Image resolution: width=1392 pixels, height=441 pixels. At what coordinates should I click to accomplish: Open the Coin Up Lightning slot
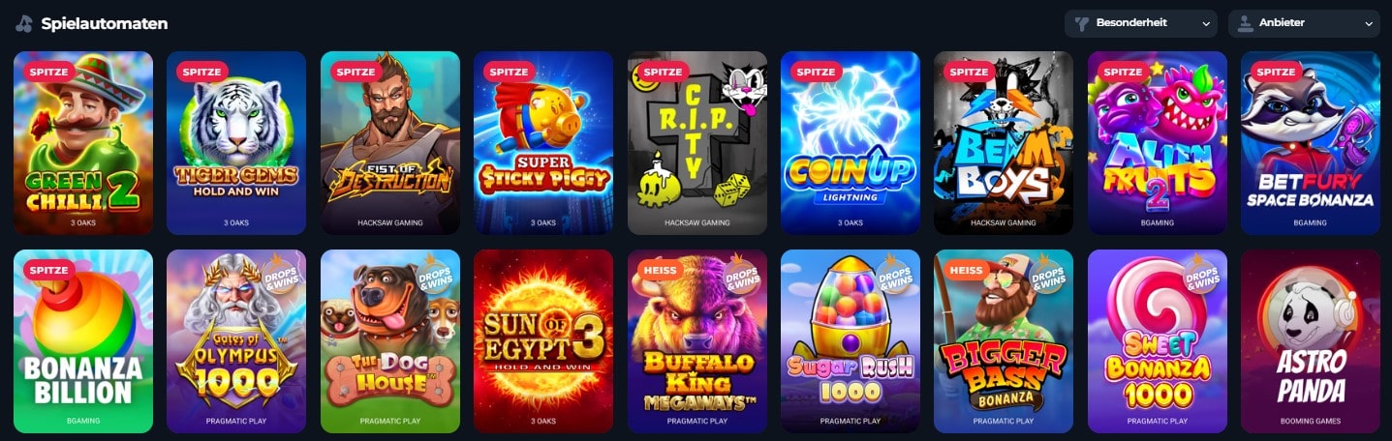pos(851,143)
